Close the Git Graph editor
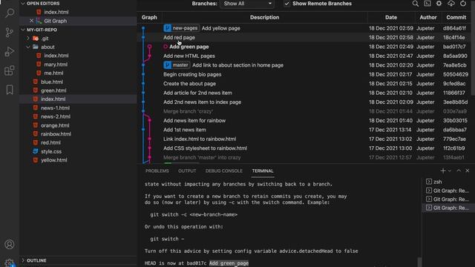This screenshot has width=475, height=267. point(31,21)
